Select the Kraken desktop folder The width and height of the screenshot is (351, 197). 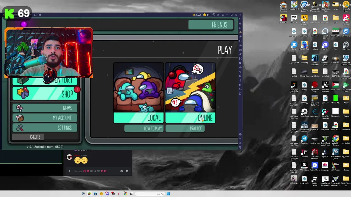click(346, 113)
